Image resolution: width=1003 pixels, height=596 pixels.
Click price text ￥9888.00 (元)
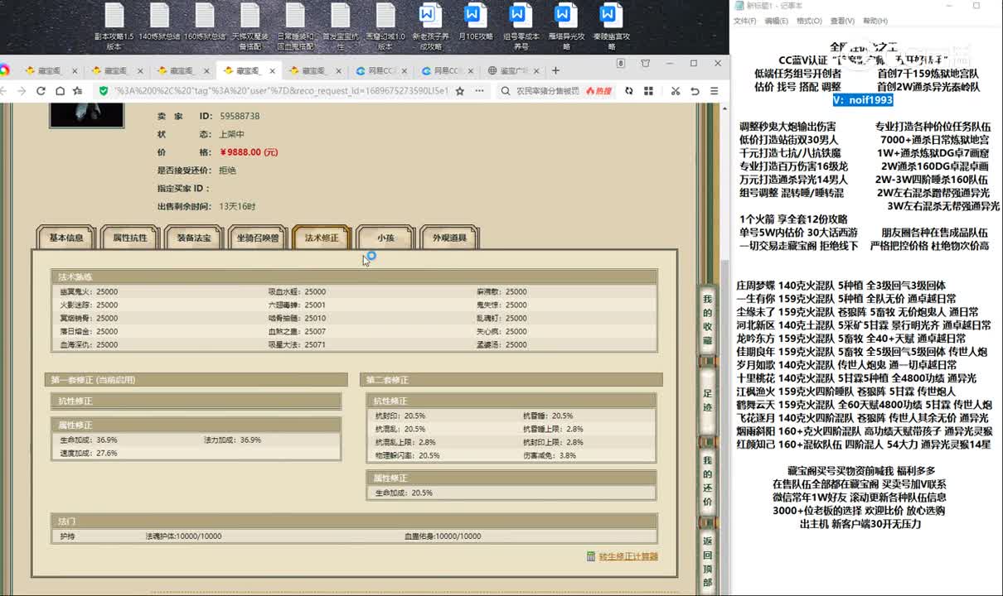tap(249, 152)
